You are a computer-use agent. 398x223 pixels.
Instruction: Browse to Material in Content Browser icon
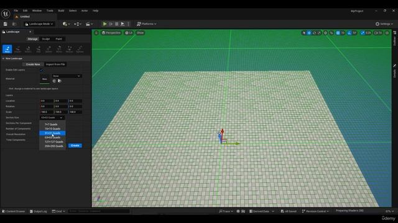[60, 81]
